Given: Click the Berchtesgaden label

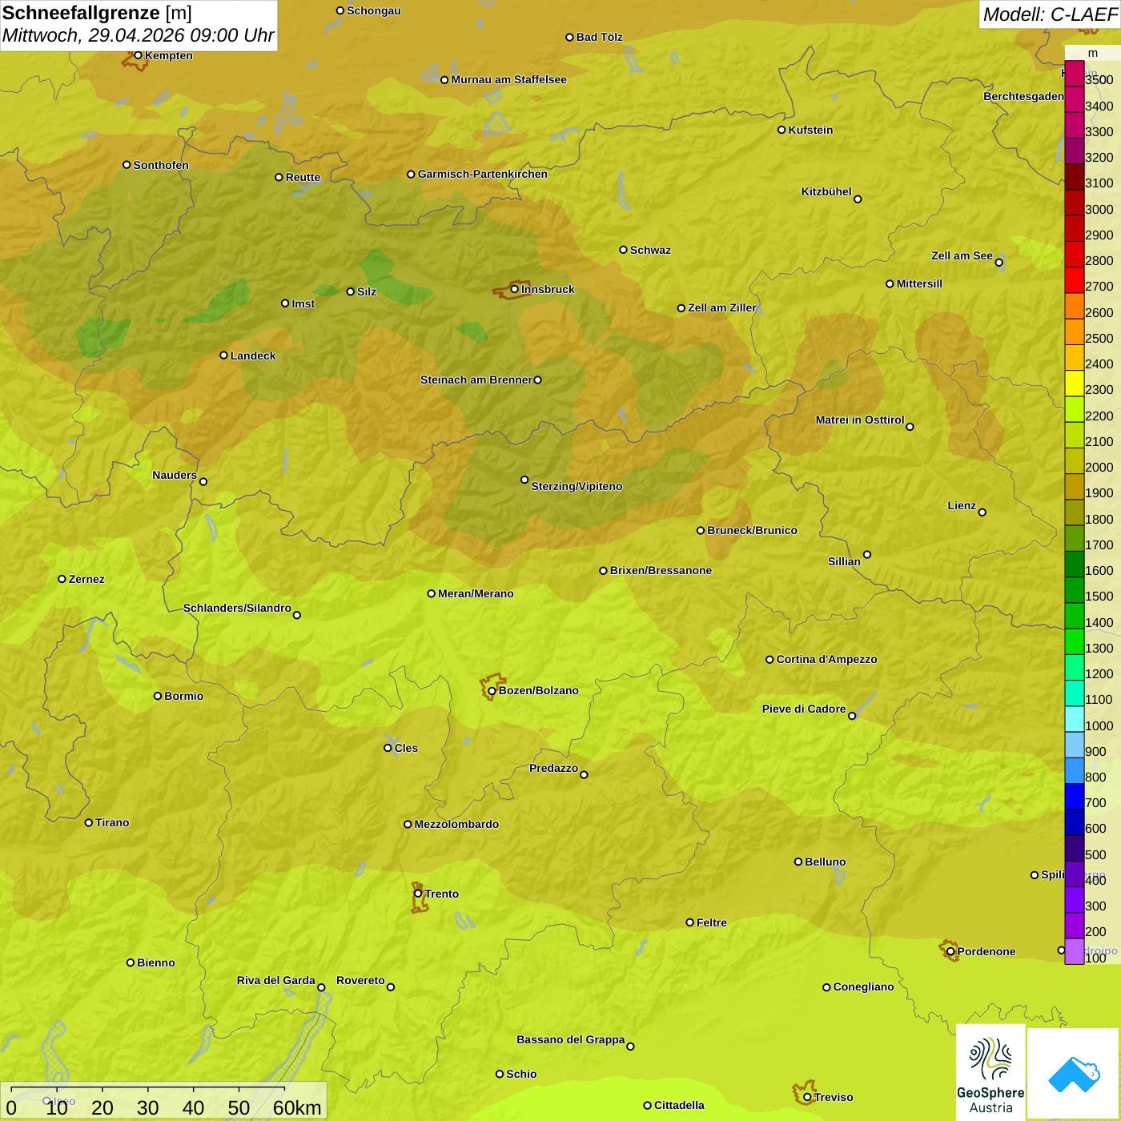Looking at the screenshot, I should pos(1024,96).
